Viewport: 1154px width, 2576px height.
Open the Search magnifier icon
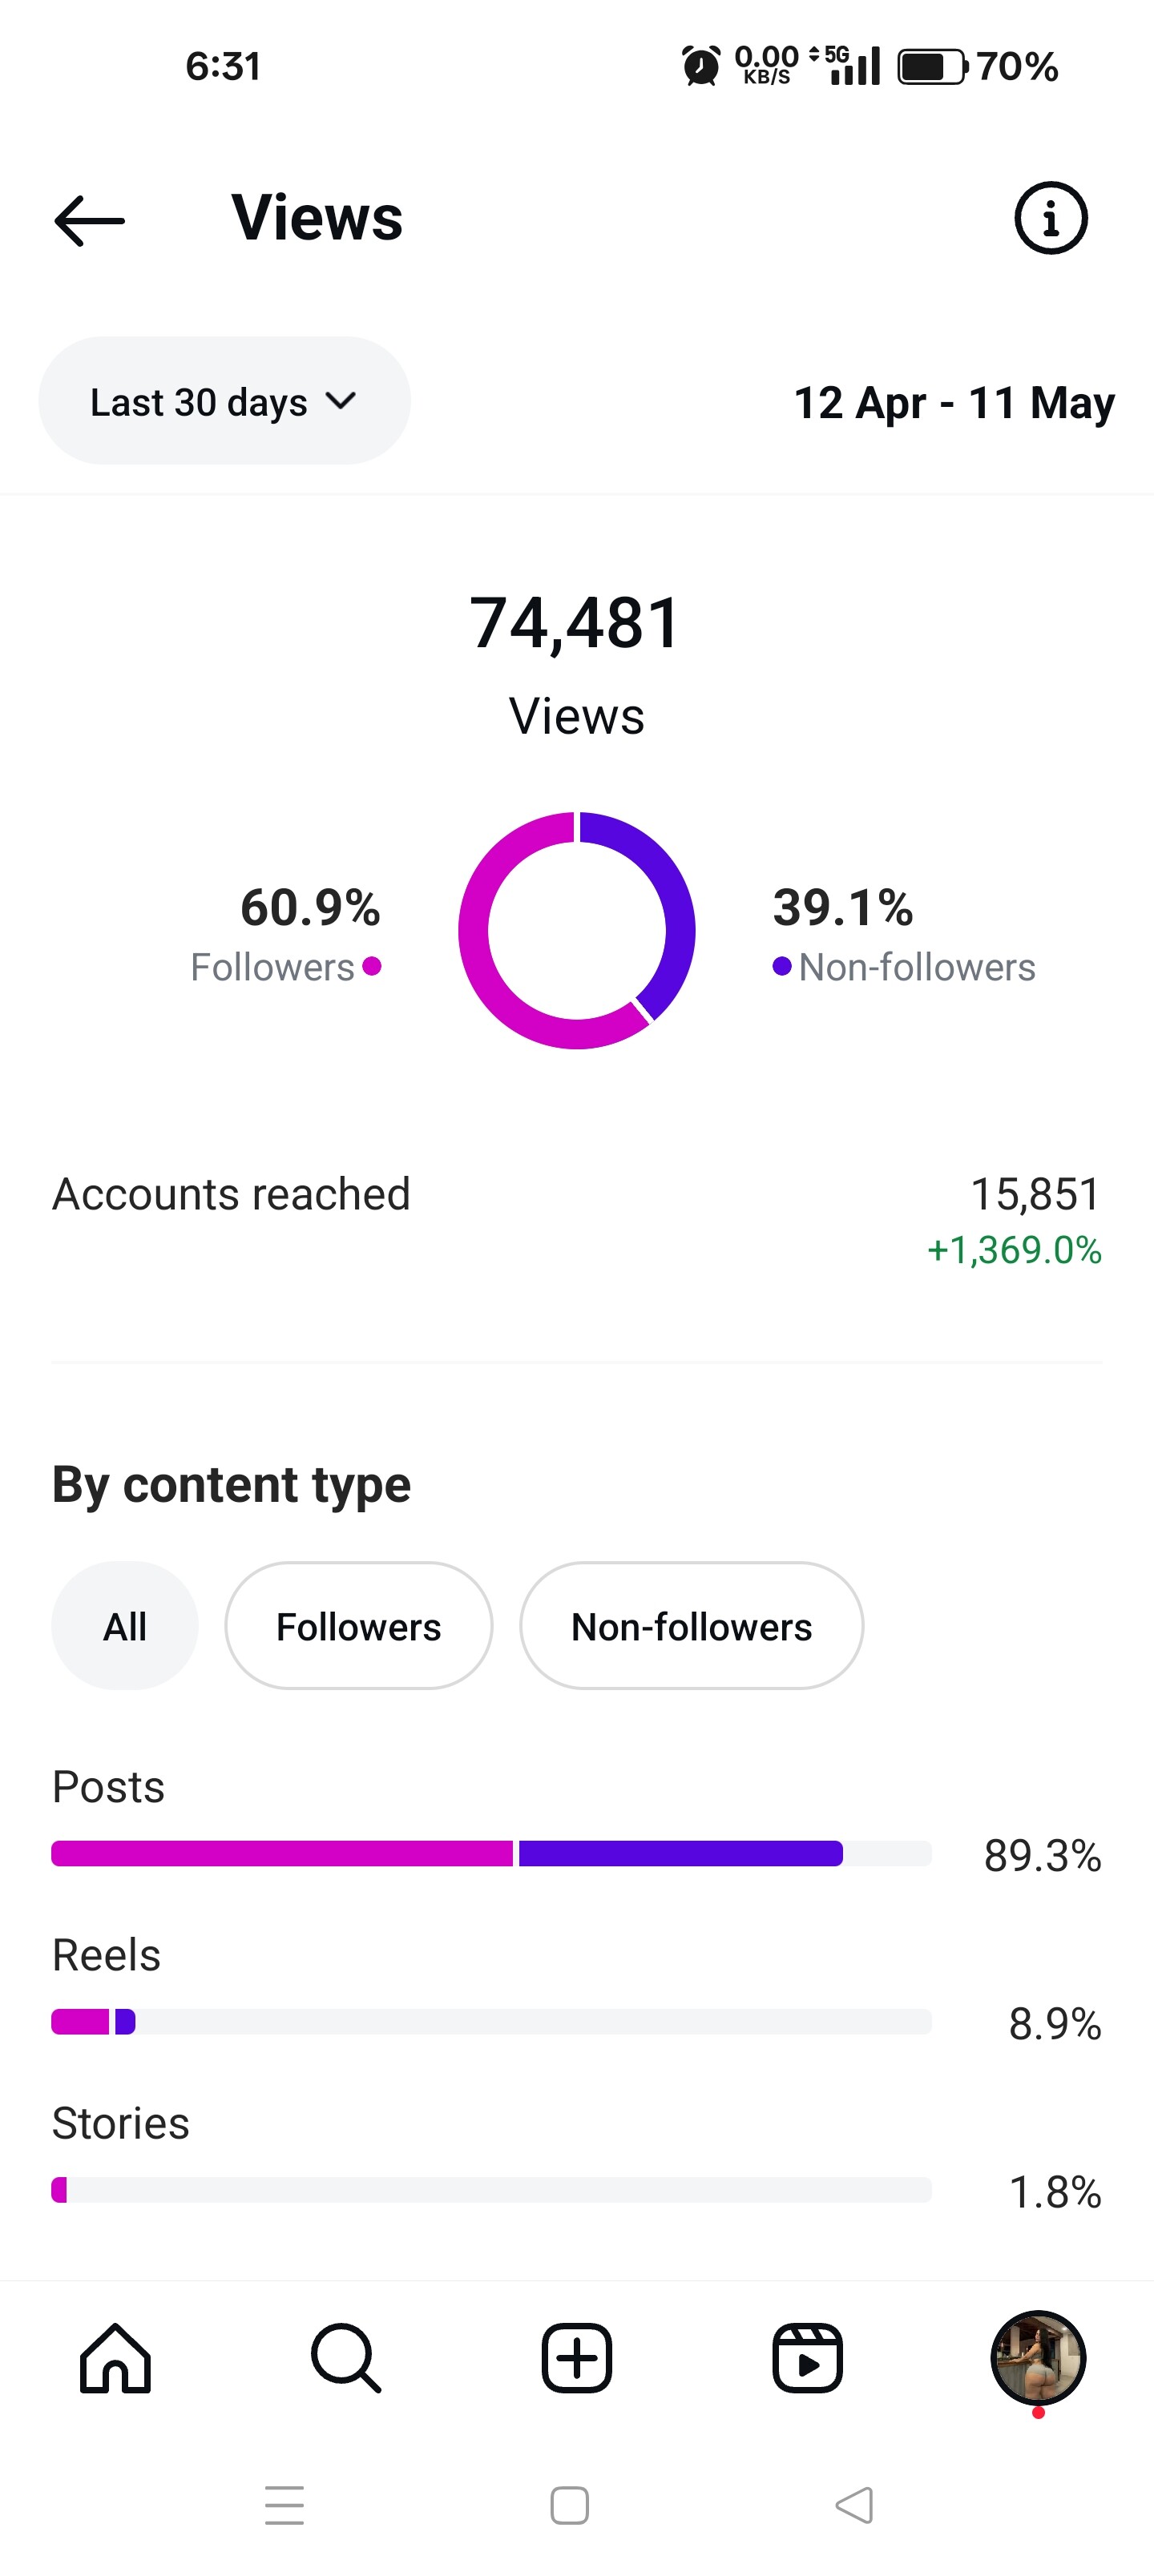click(345, 2358)
